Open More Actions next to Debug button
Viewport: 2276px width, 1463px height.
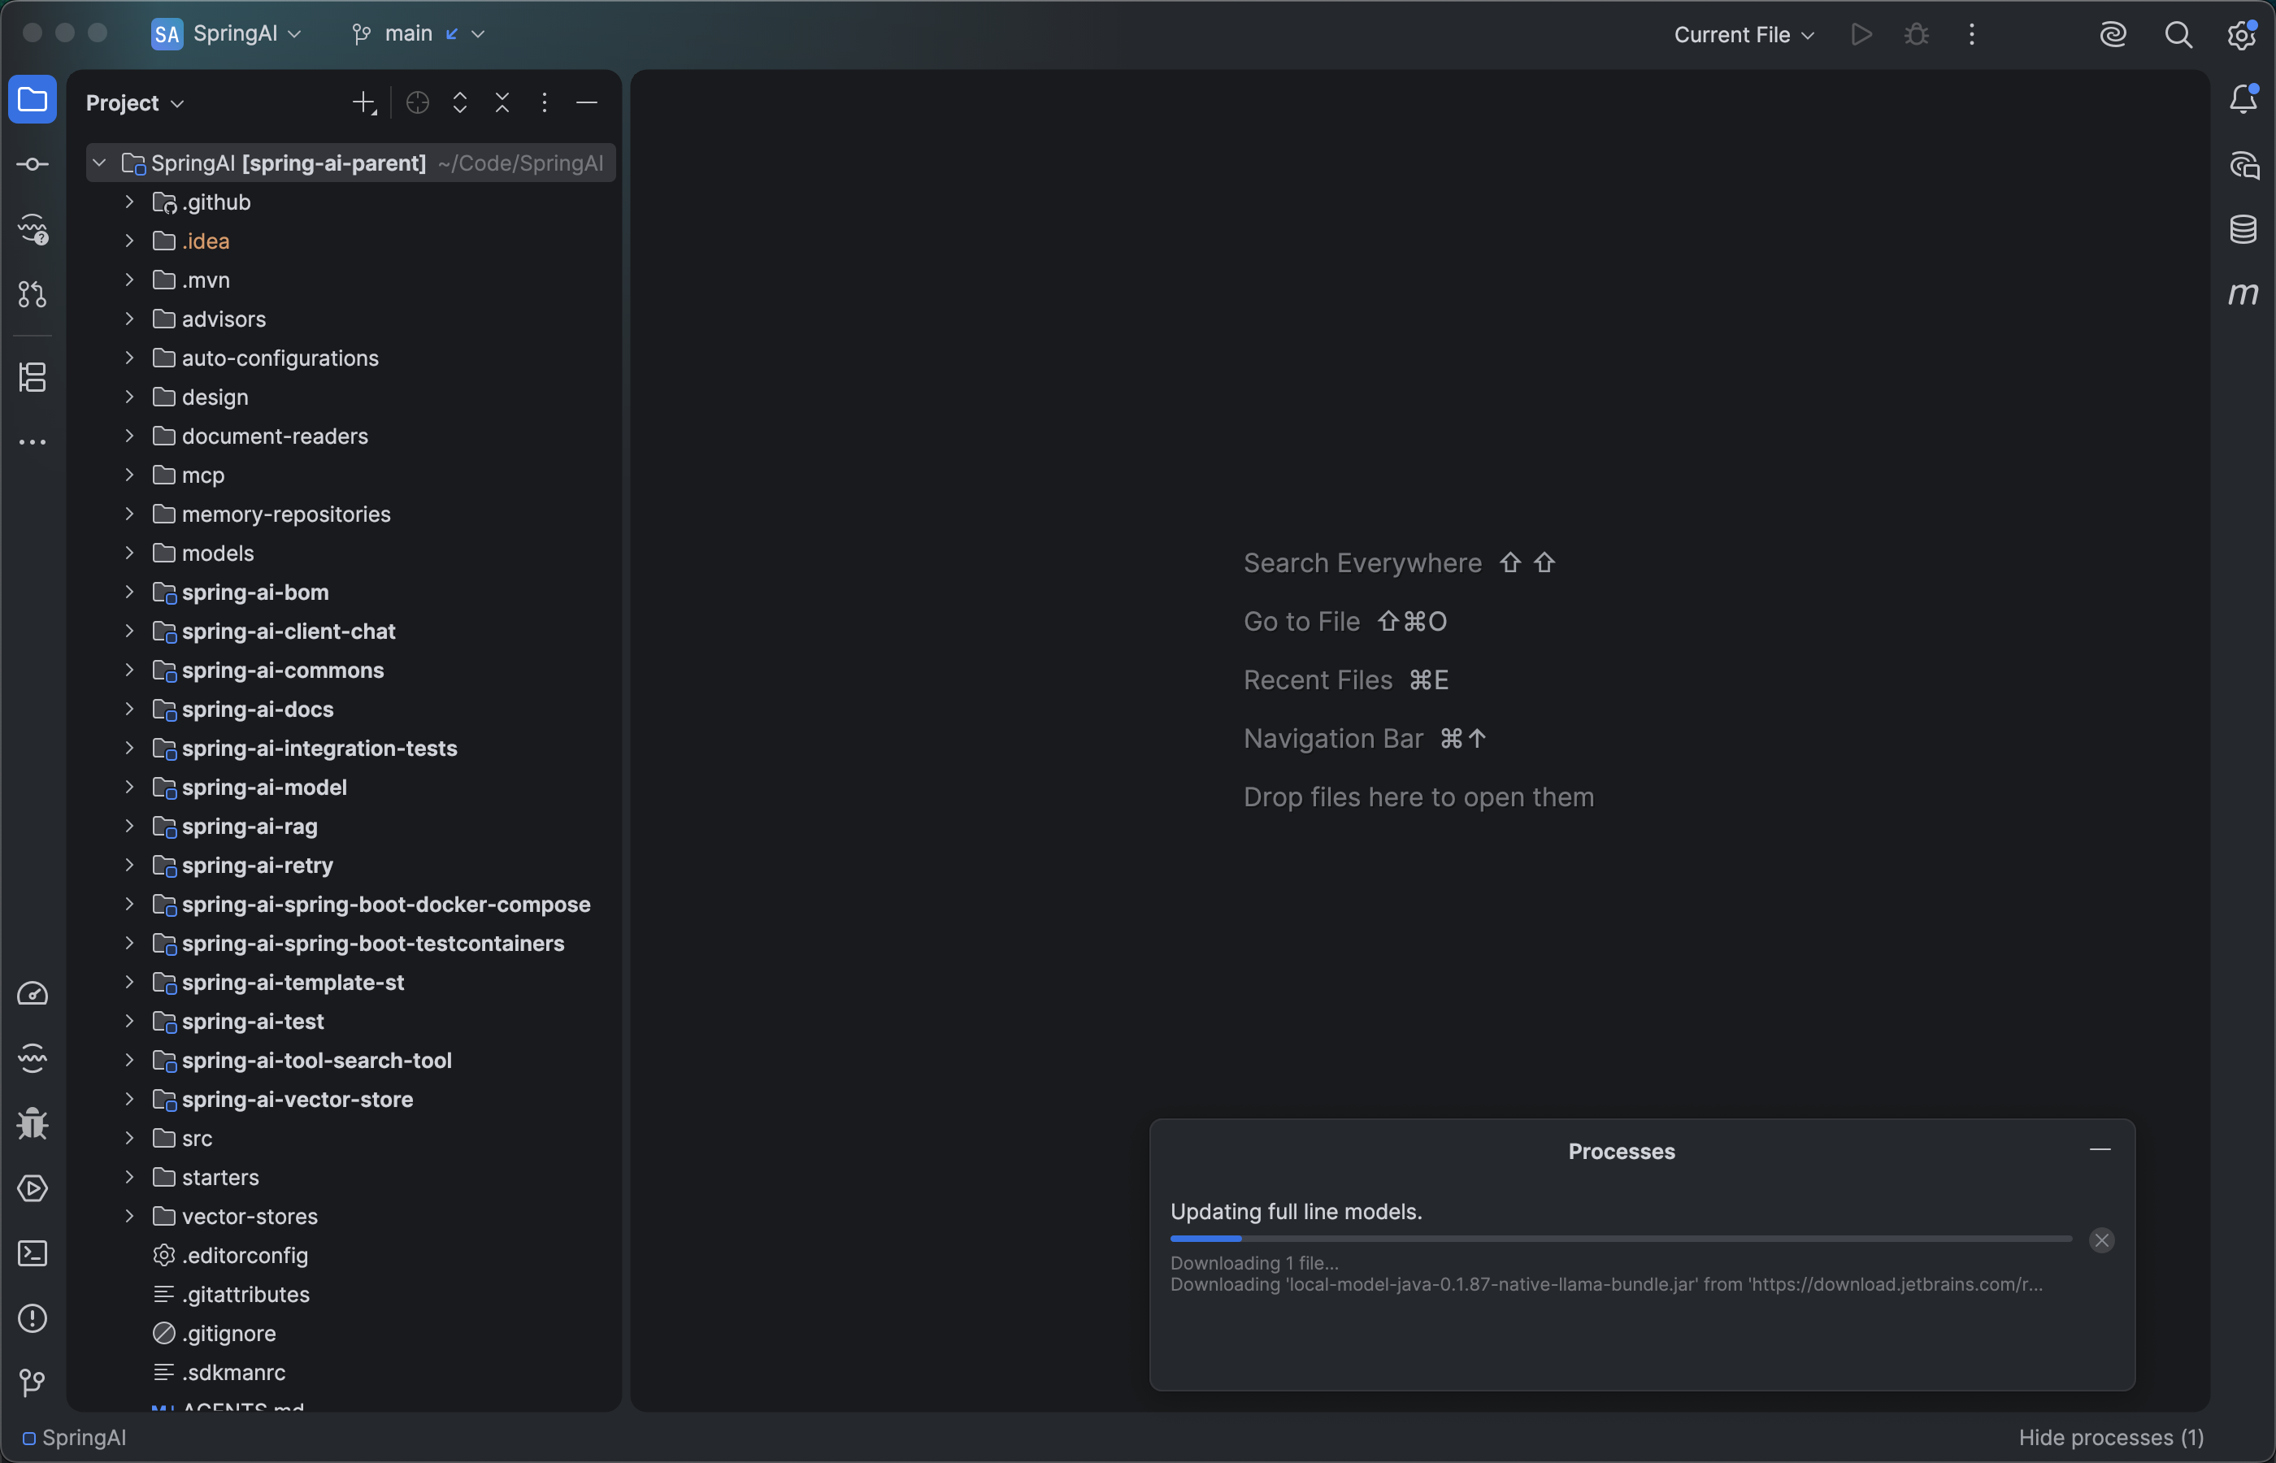pos(1971,35)
